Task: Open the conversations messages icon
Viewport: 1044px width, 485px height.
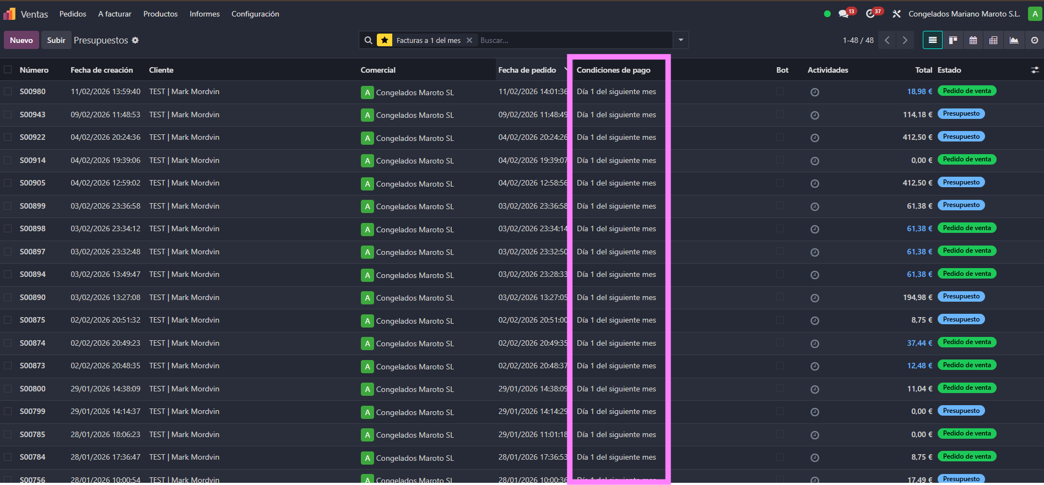Action: [x=843, y=14]
